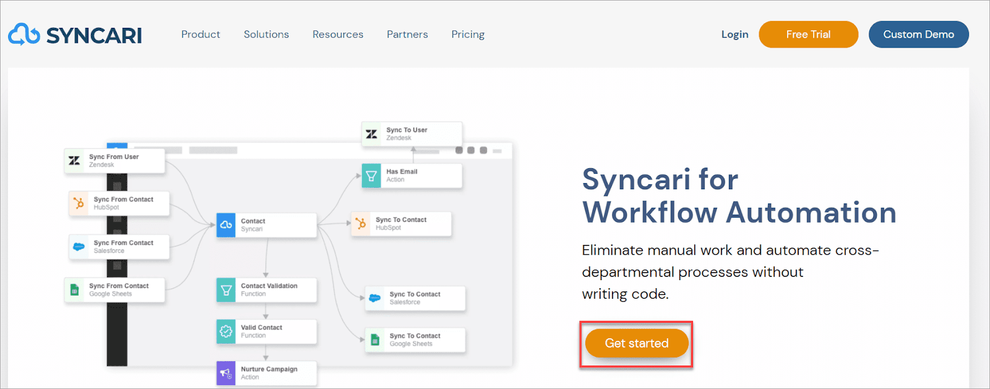Request a Custom Demo

[918, 35]
